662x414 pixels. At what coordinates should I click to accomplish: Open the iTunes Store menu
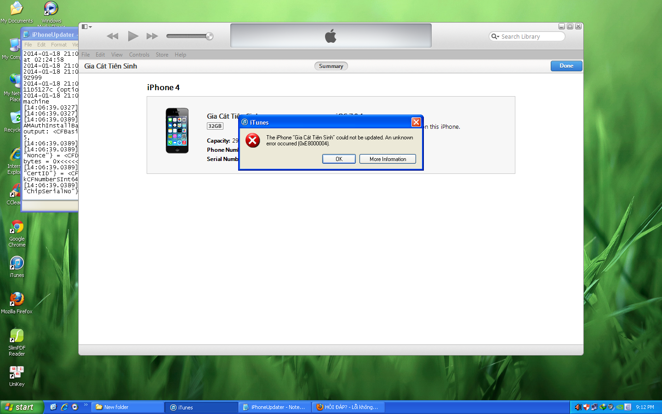tap(162, 54)
